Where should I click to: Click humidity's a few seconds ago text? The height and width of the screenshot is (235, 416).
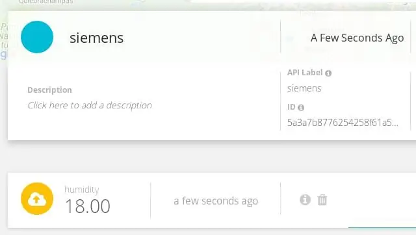[x=216, y=201]
